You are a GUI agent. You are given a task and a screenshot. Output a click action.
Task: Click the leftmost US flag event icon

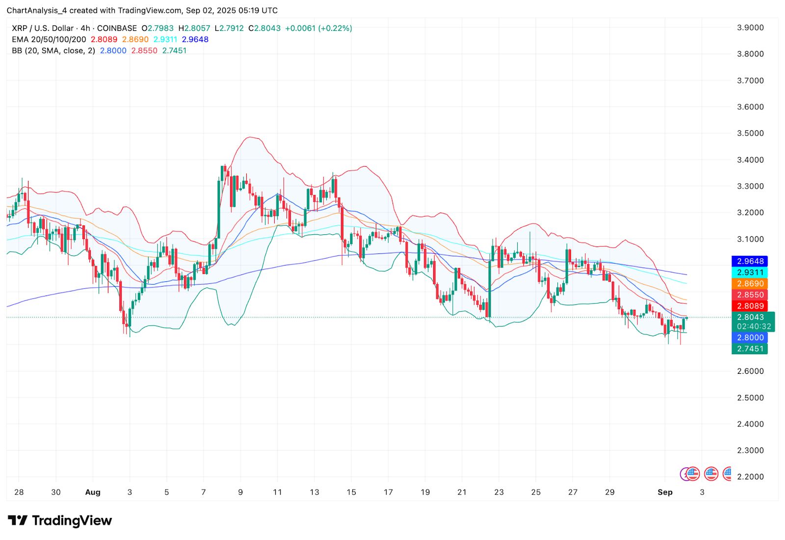(x=692, y=474)
